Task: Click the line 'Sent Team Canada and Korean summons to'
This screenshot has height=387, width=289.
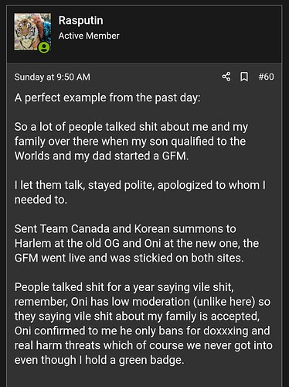Action: 125,228
